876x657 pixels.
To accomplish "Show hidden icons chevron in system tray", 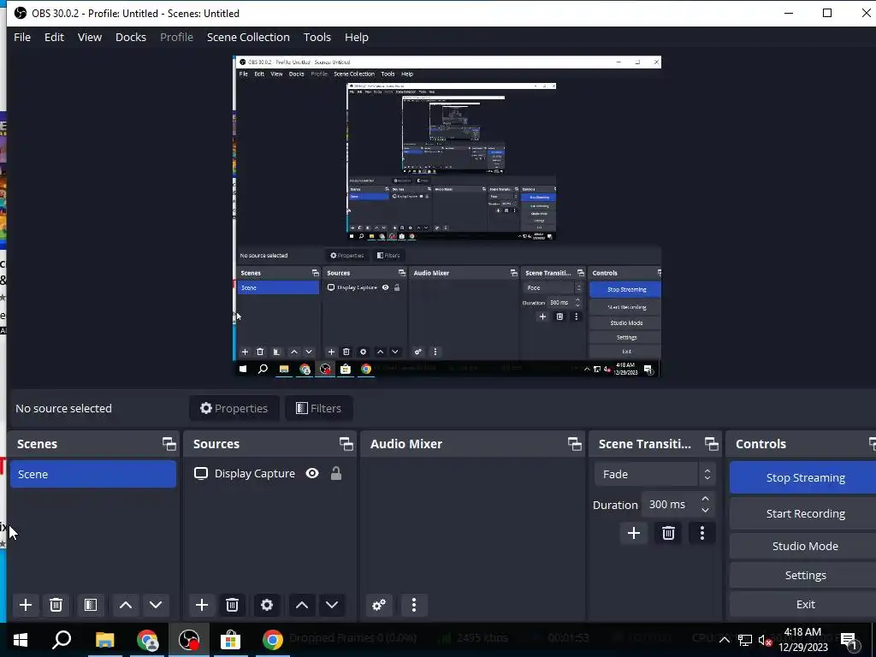I will tap(724, 640).
